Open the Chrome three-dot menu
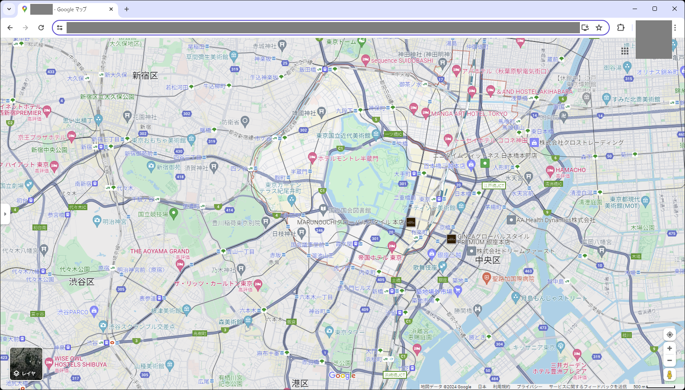This screenshot has height=390, width=685. click(675, 28)
